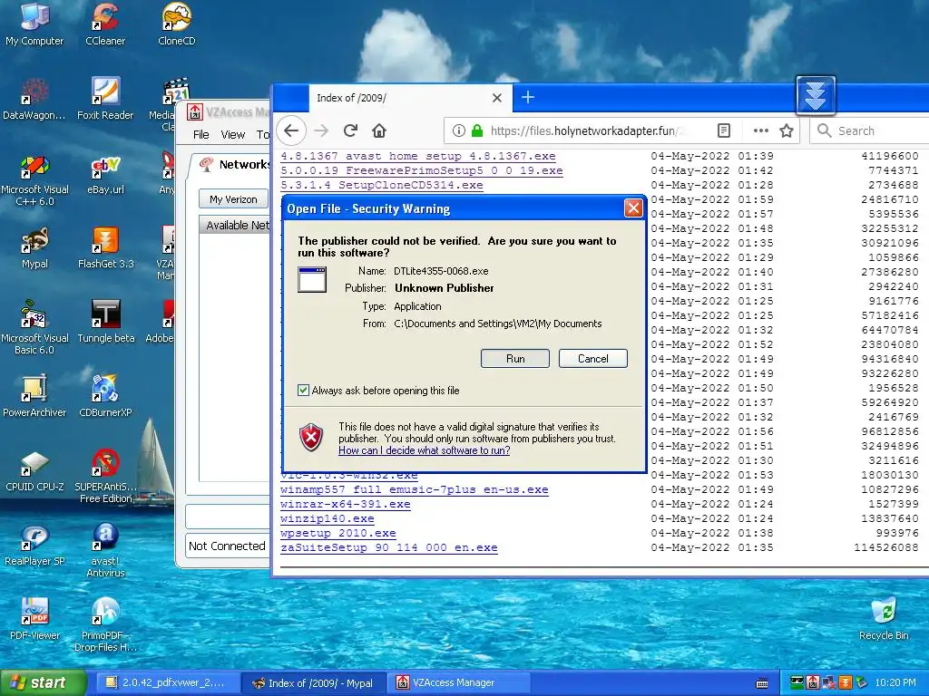This screenshot has height=696, width=929.
Task: Click FlashGet orange tray icon
Action: click(846, 683)
